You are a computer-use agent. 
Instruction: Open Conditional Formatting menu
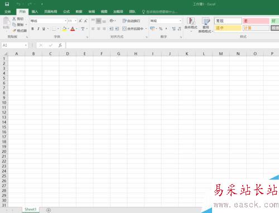coord(191,24)
